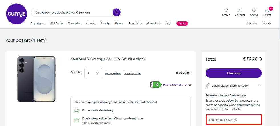The height and width of the screenshot is (126, 280).
Task: Open the Saved heart icon
Action: (254, 10)
